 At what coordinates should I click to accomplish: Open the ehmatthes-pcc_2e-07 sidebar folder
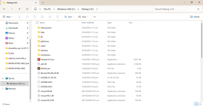click(x=16, y=48)
